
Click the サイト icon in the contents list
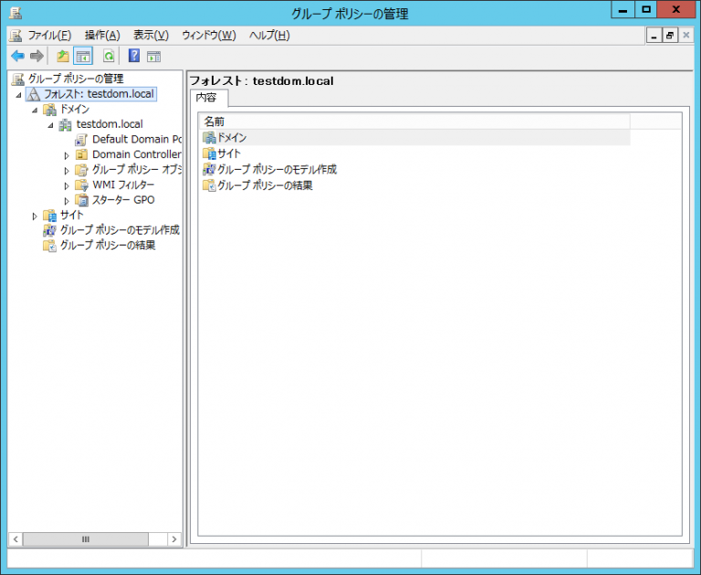click(209, 154)
